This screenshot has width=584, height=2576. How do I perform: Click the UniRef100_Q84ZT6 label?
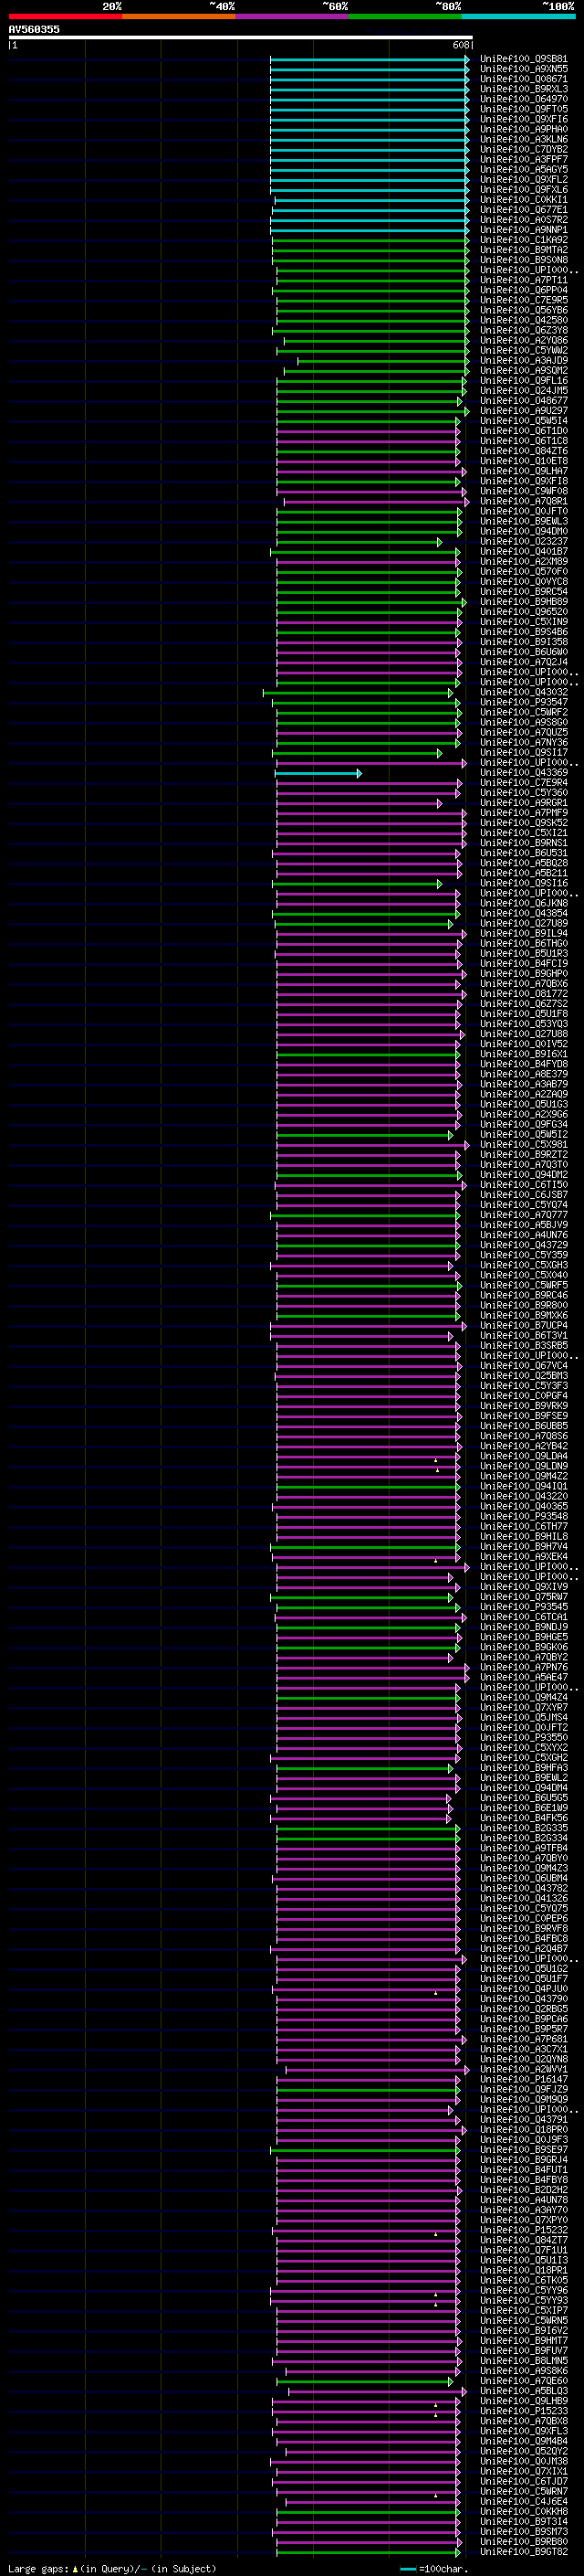tap(523, 451)
